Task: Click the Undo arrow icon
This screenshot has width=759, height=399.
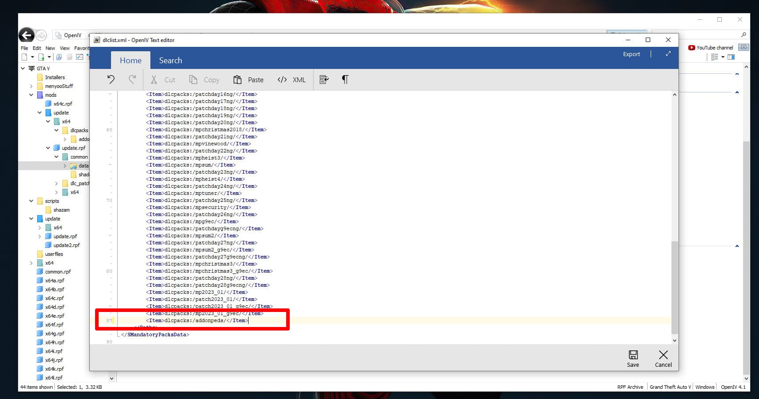Action: [111, 80]
